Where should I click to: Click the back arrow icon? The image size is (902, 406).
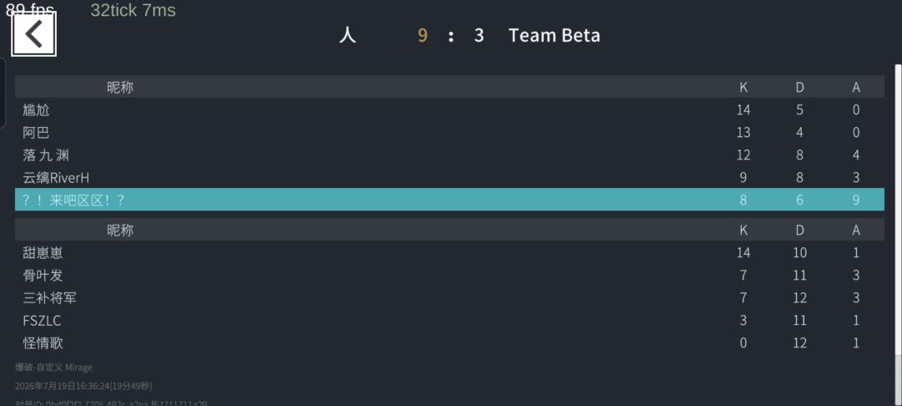click(x=34, y=34)
